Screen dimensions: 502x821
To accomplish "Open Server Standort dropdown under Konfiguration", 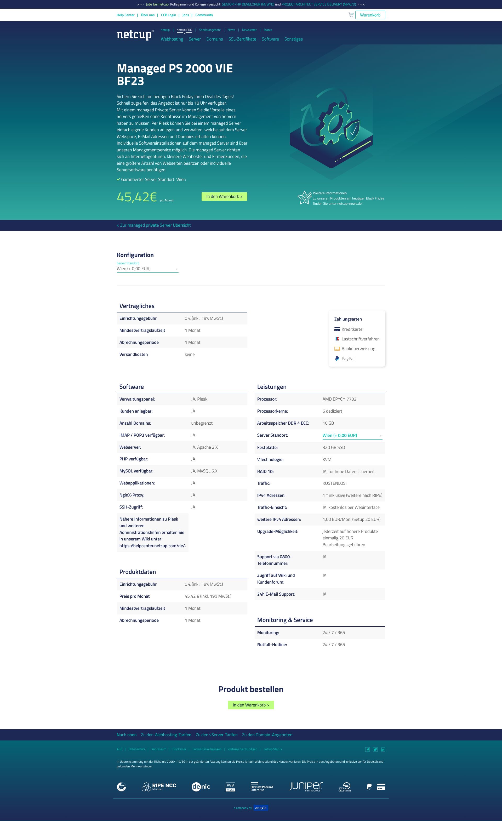I will pyautogui.click(x=147, y=269).
